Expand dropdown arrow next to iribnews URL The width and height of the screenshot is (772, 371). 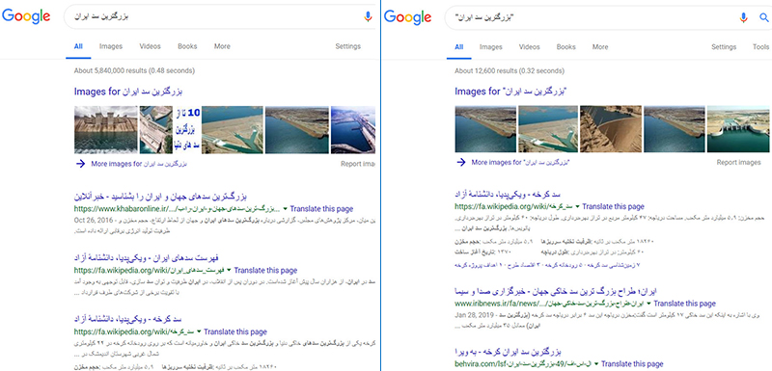click(649, 305)
